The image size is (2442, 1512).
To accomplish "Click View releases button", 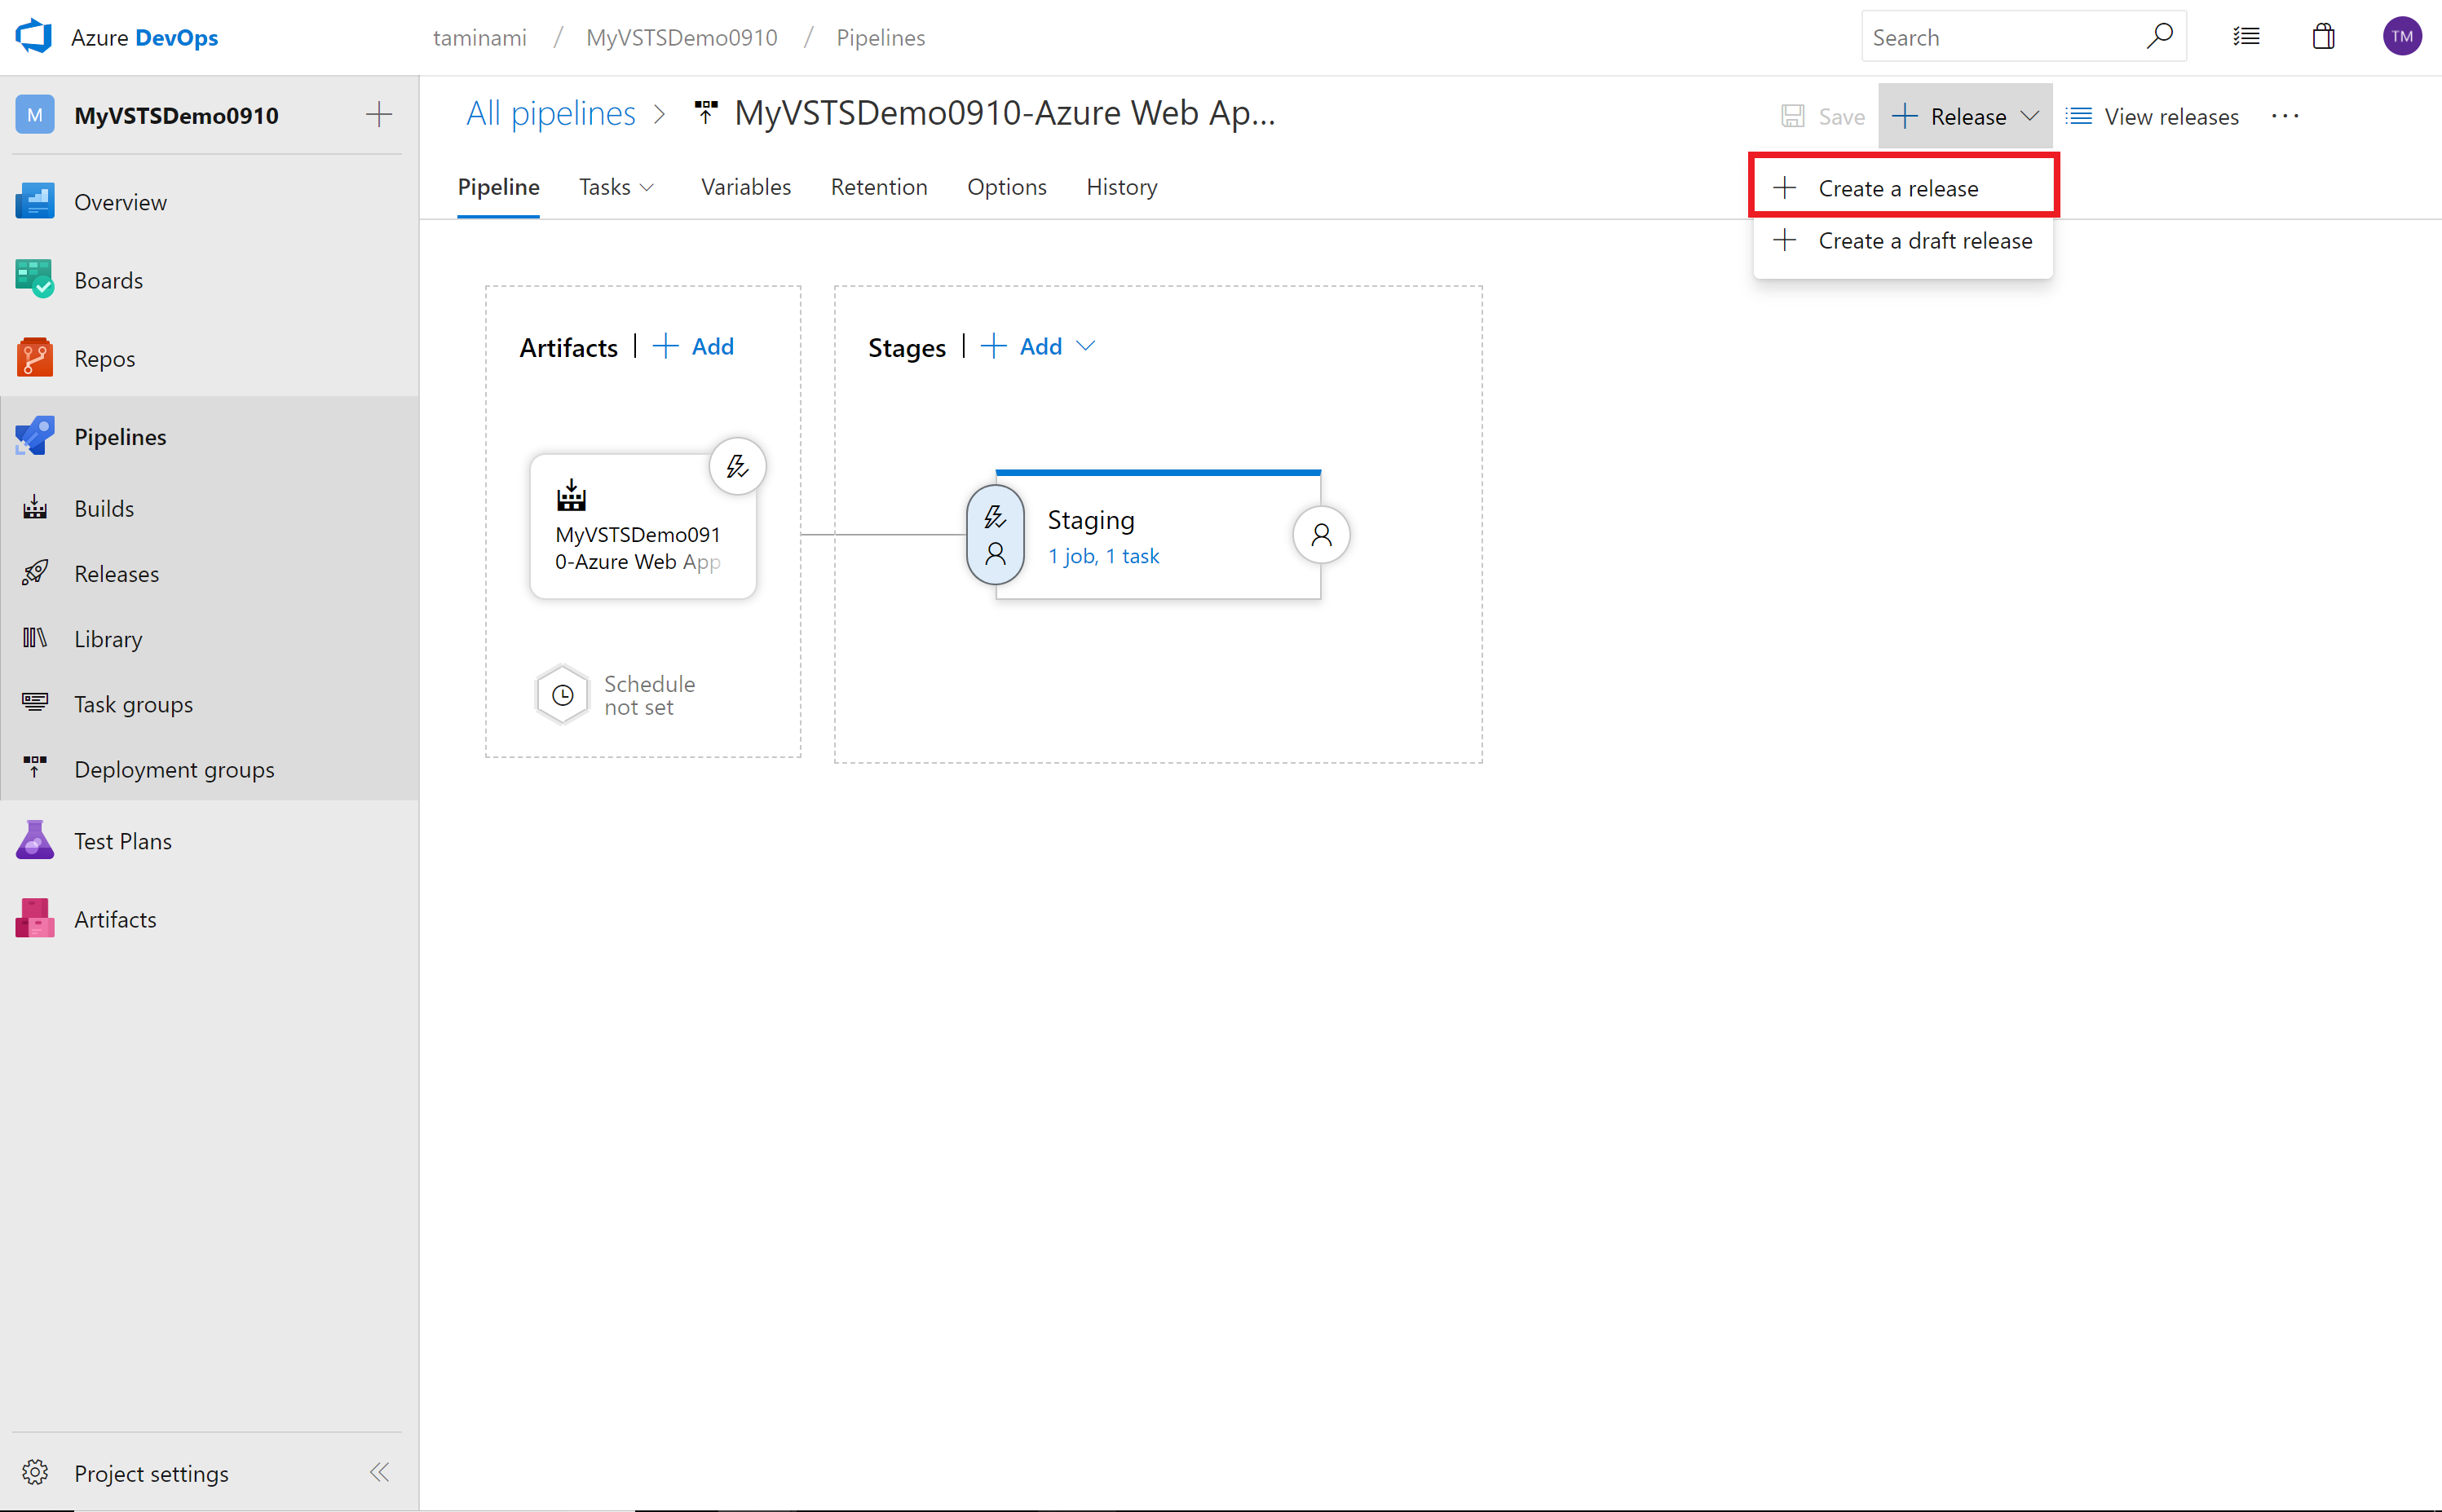I will click(2152, 116).
